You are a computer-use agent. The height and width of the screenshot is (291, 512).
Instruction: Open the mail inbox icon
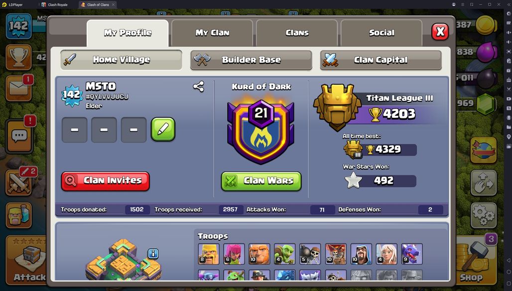click(18, 88)
